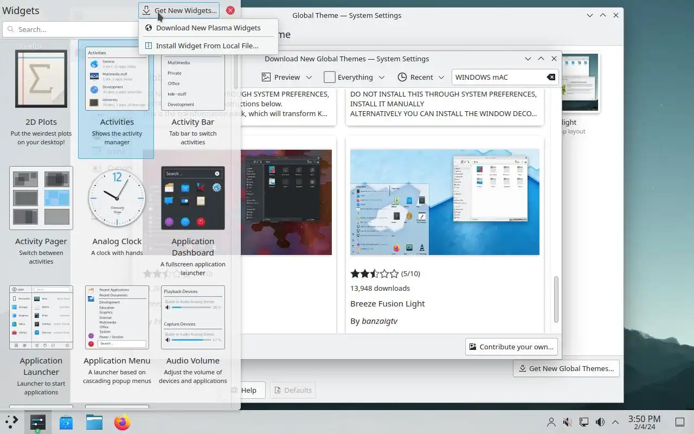Select the Application Dashboard widget icon
Image resolution: width=694 pixels, height=434 pixels.
point(193,198)
